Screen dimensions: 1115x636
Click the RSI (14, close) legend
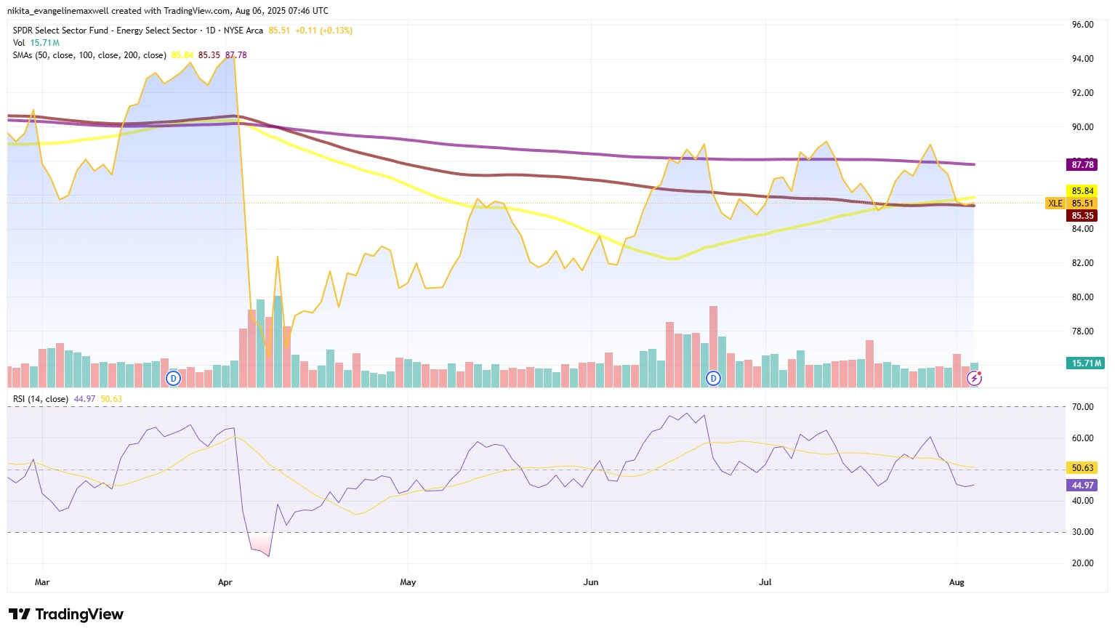click(41, 399)
